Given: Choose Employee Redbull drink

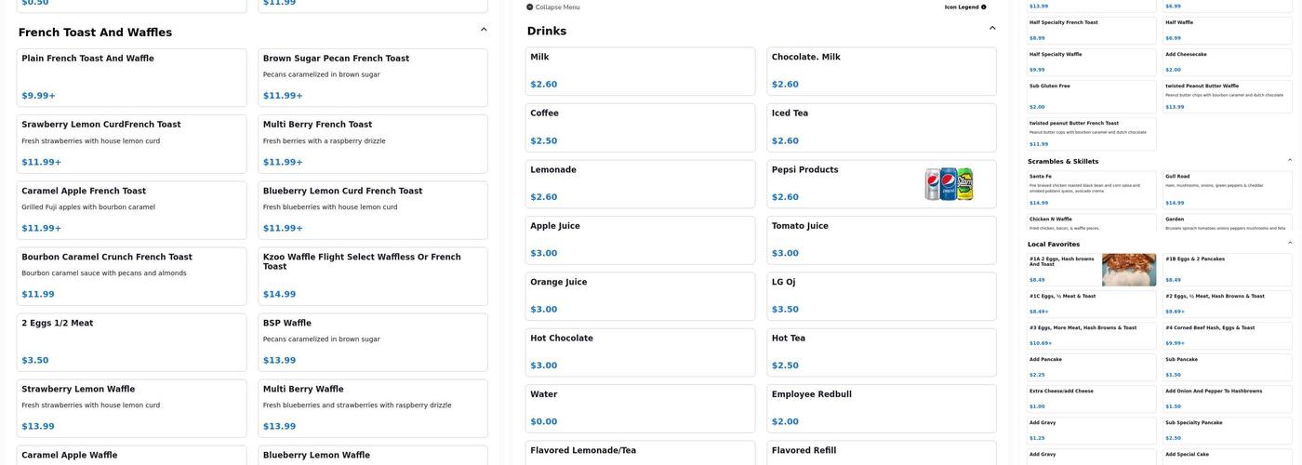Looking at the screenshot, I should (881, 408).
